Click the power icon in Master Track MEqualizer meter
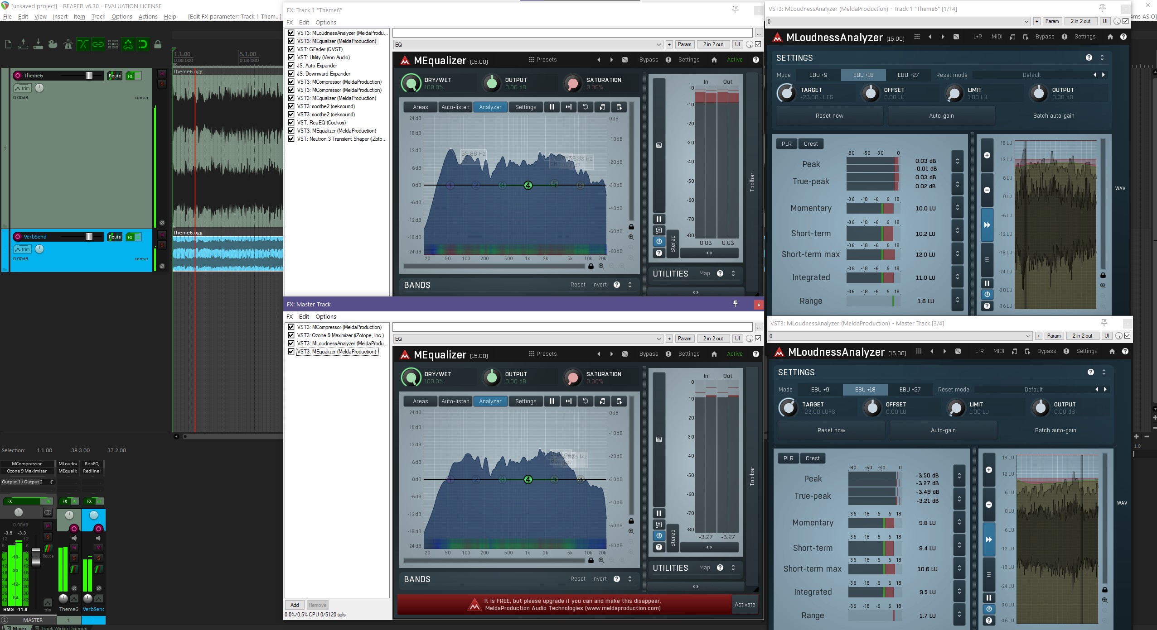The width and height of the screenshot is (1157, 630). (659, 536)
